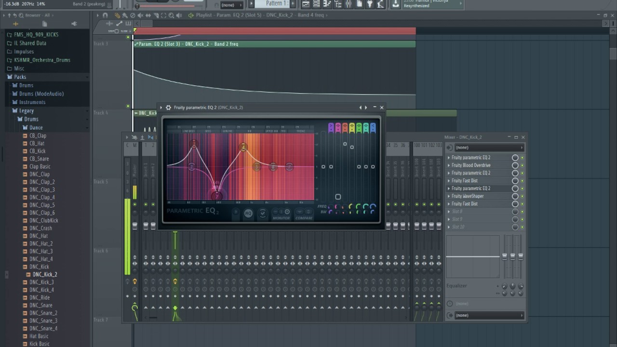The width and height of the screenshot is (617, 347).
Task: Select the next preset arrow in EQ window
Action: pos(366,107)
